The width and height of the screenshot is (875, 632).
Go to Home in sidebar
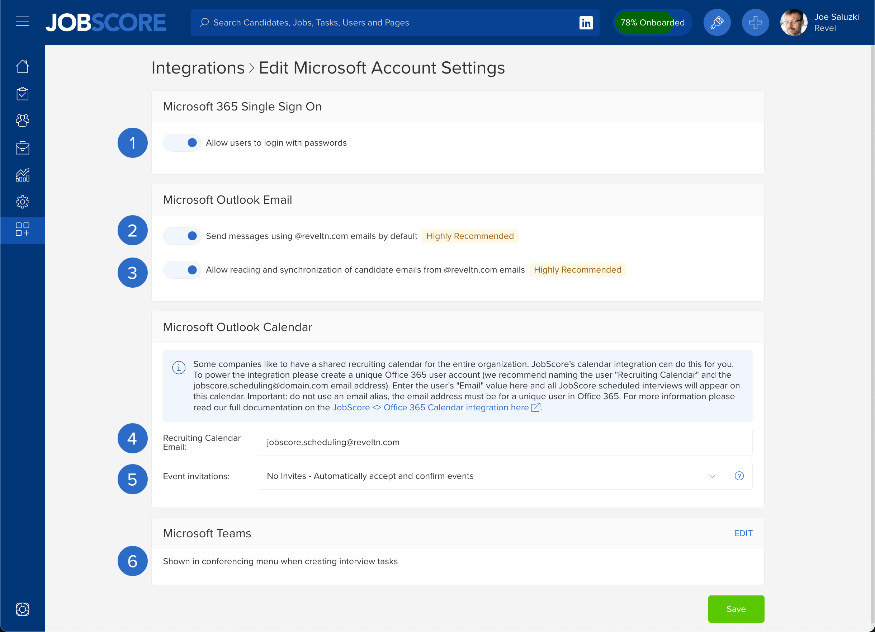(x=22, y=66)
